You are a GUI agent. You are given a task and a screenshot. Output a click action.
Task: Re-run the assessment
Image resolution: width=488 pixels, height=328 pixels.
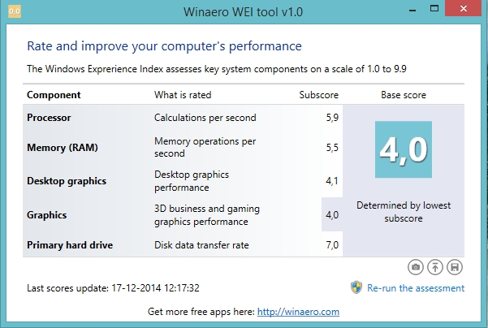click(x=416, y=288)
